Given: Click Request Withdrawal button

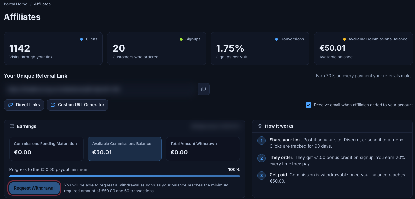Looking at the screenshot, I should click(x=34, y=188).
